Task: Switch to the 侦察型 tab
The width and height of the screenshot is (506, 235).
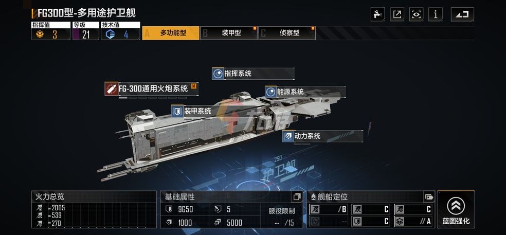Action: click(287, 33)
